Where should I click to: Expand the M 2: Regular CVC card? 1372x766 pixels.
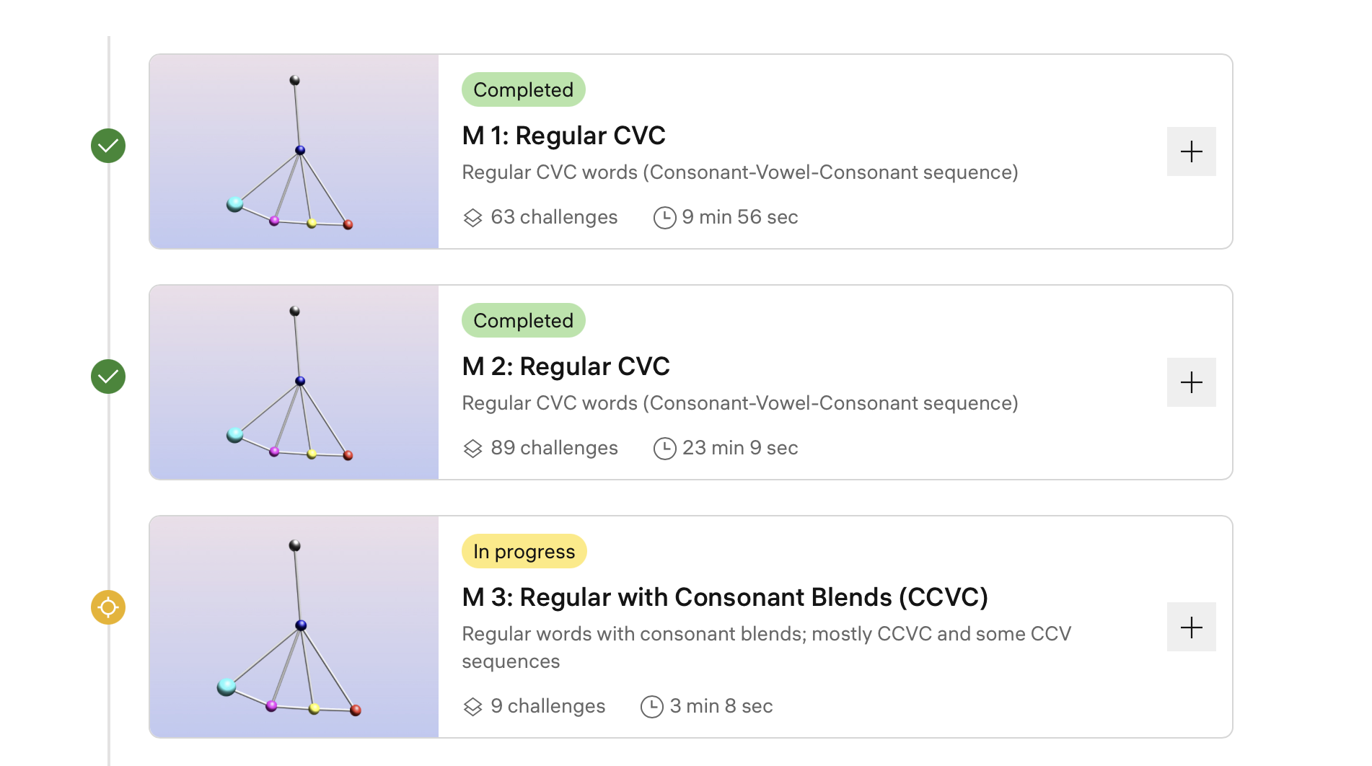(1191, 382)
